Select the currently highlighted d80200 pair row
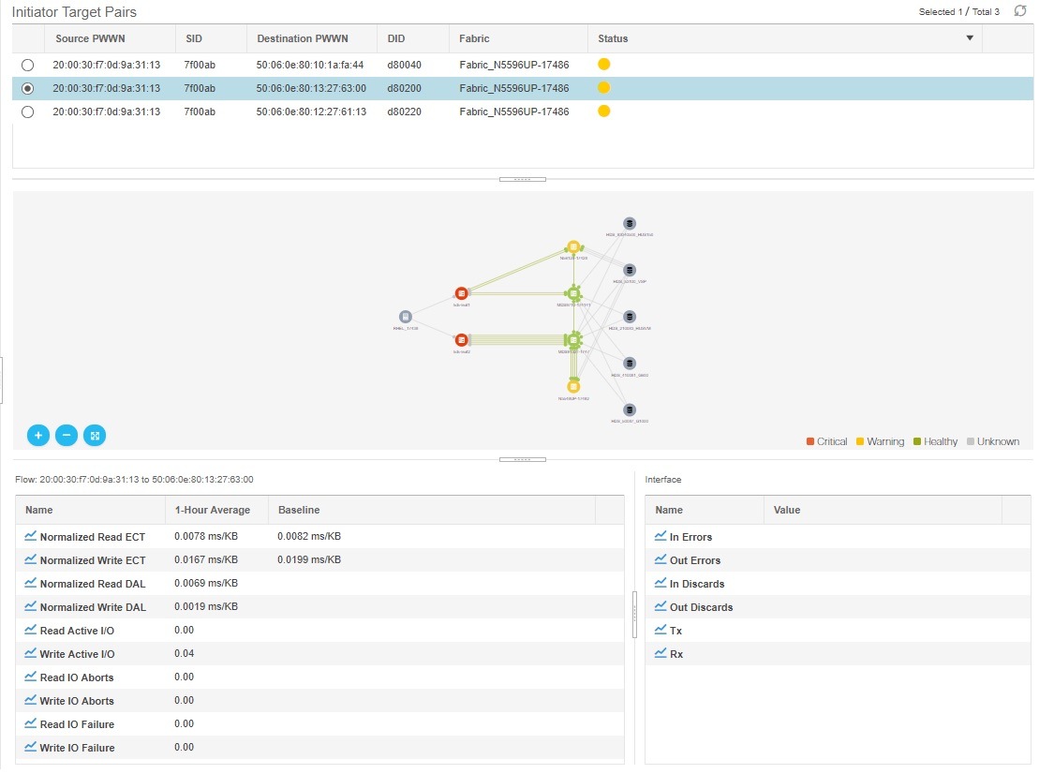Viewport: 1039px width, 774px height. click(x=27, y=88)
